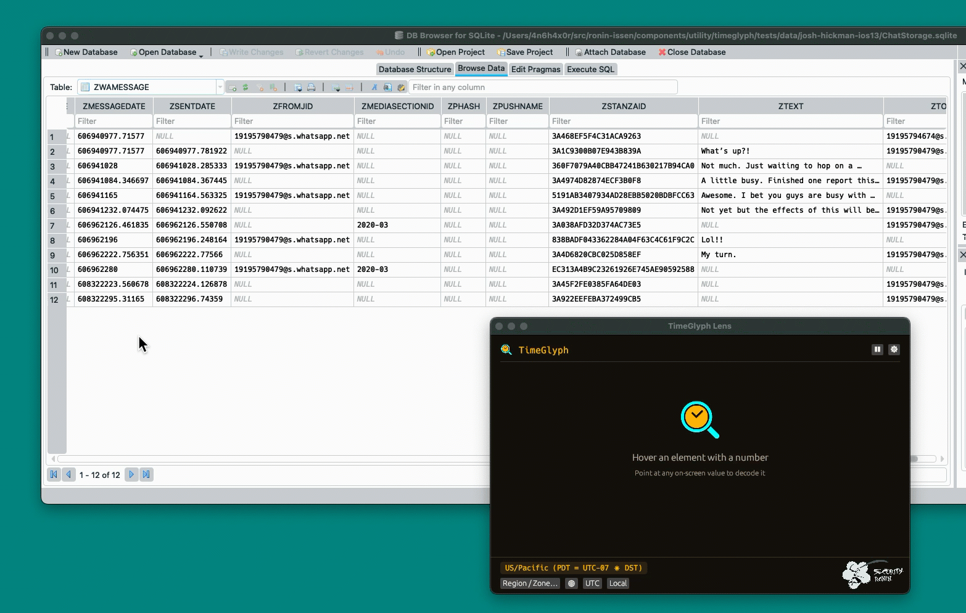Click the TimeGlyph magnifier logo in the header

pos(506,350)
